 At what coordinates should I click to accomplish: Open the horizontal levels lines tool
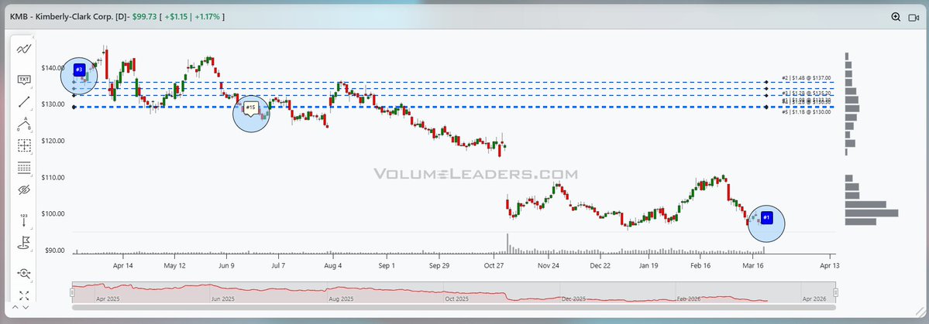24,168
